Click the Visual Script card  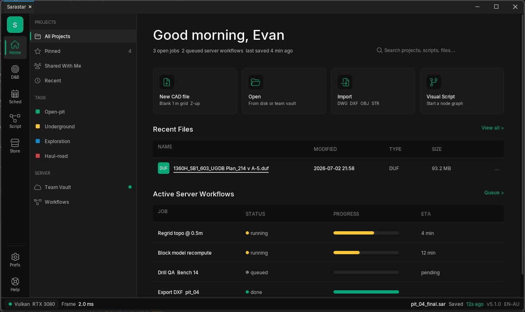462,91
